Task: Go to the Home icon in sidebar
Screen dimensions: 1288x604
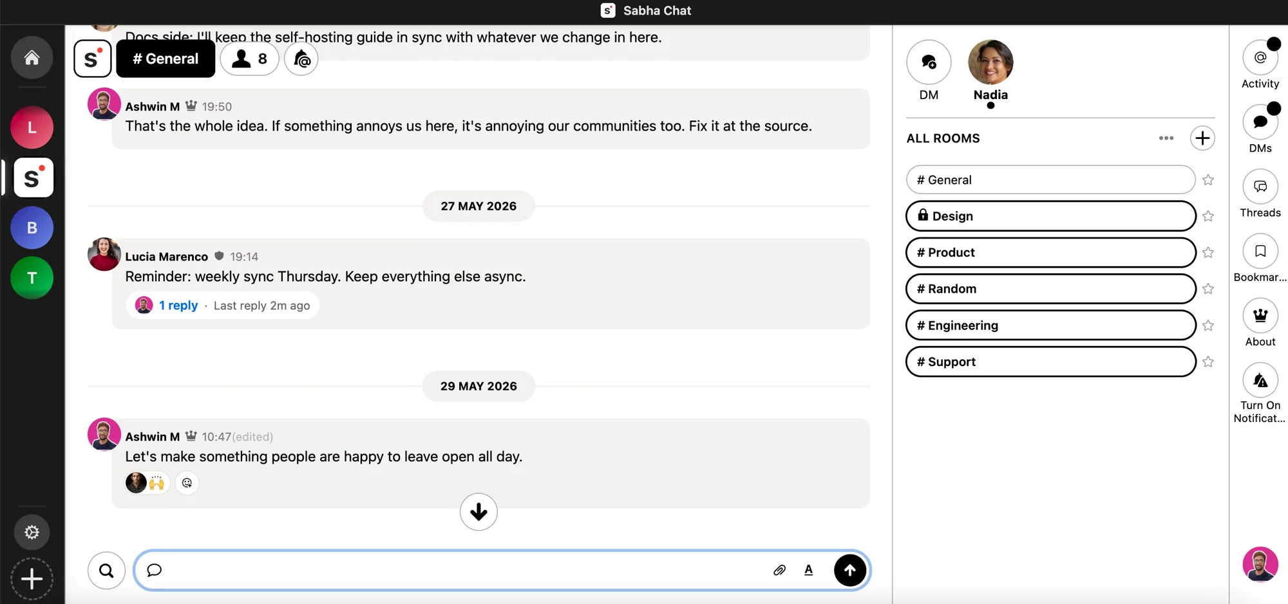Action: pyautogui.click(x=32, y=58)
